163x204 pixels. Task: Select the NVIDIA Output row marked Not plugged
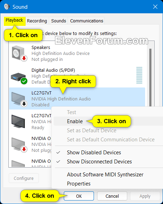tap(30, 144)
